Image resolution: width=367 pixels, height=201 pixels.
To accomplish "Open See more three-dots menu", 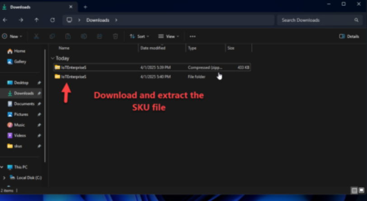I will pos(193,36).
